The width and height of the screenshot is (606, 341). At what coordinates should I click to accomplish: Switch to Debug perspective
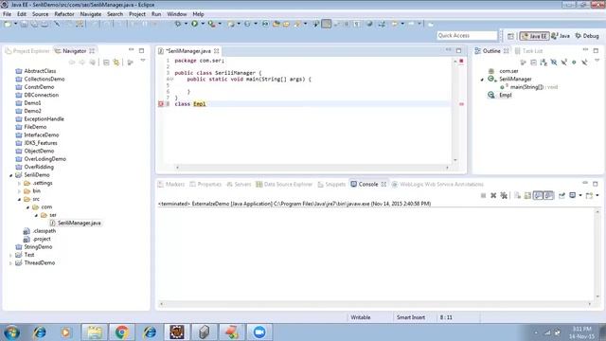pos(587,36)
